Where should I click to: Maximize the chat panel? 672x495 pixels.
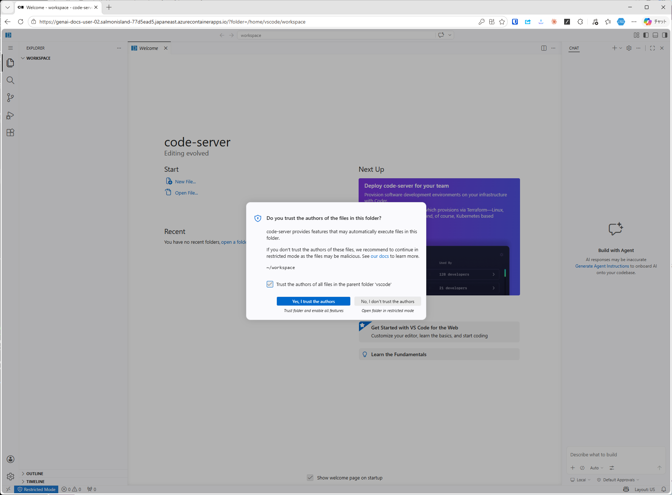pyautogui.click(x=652, y=48)
